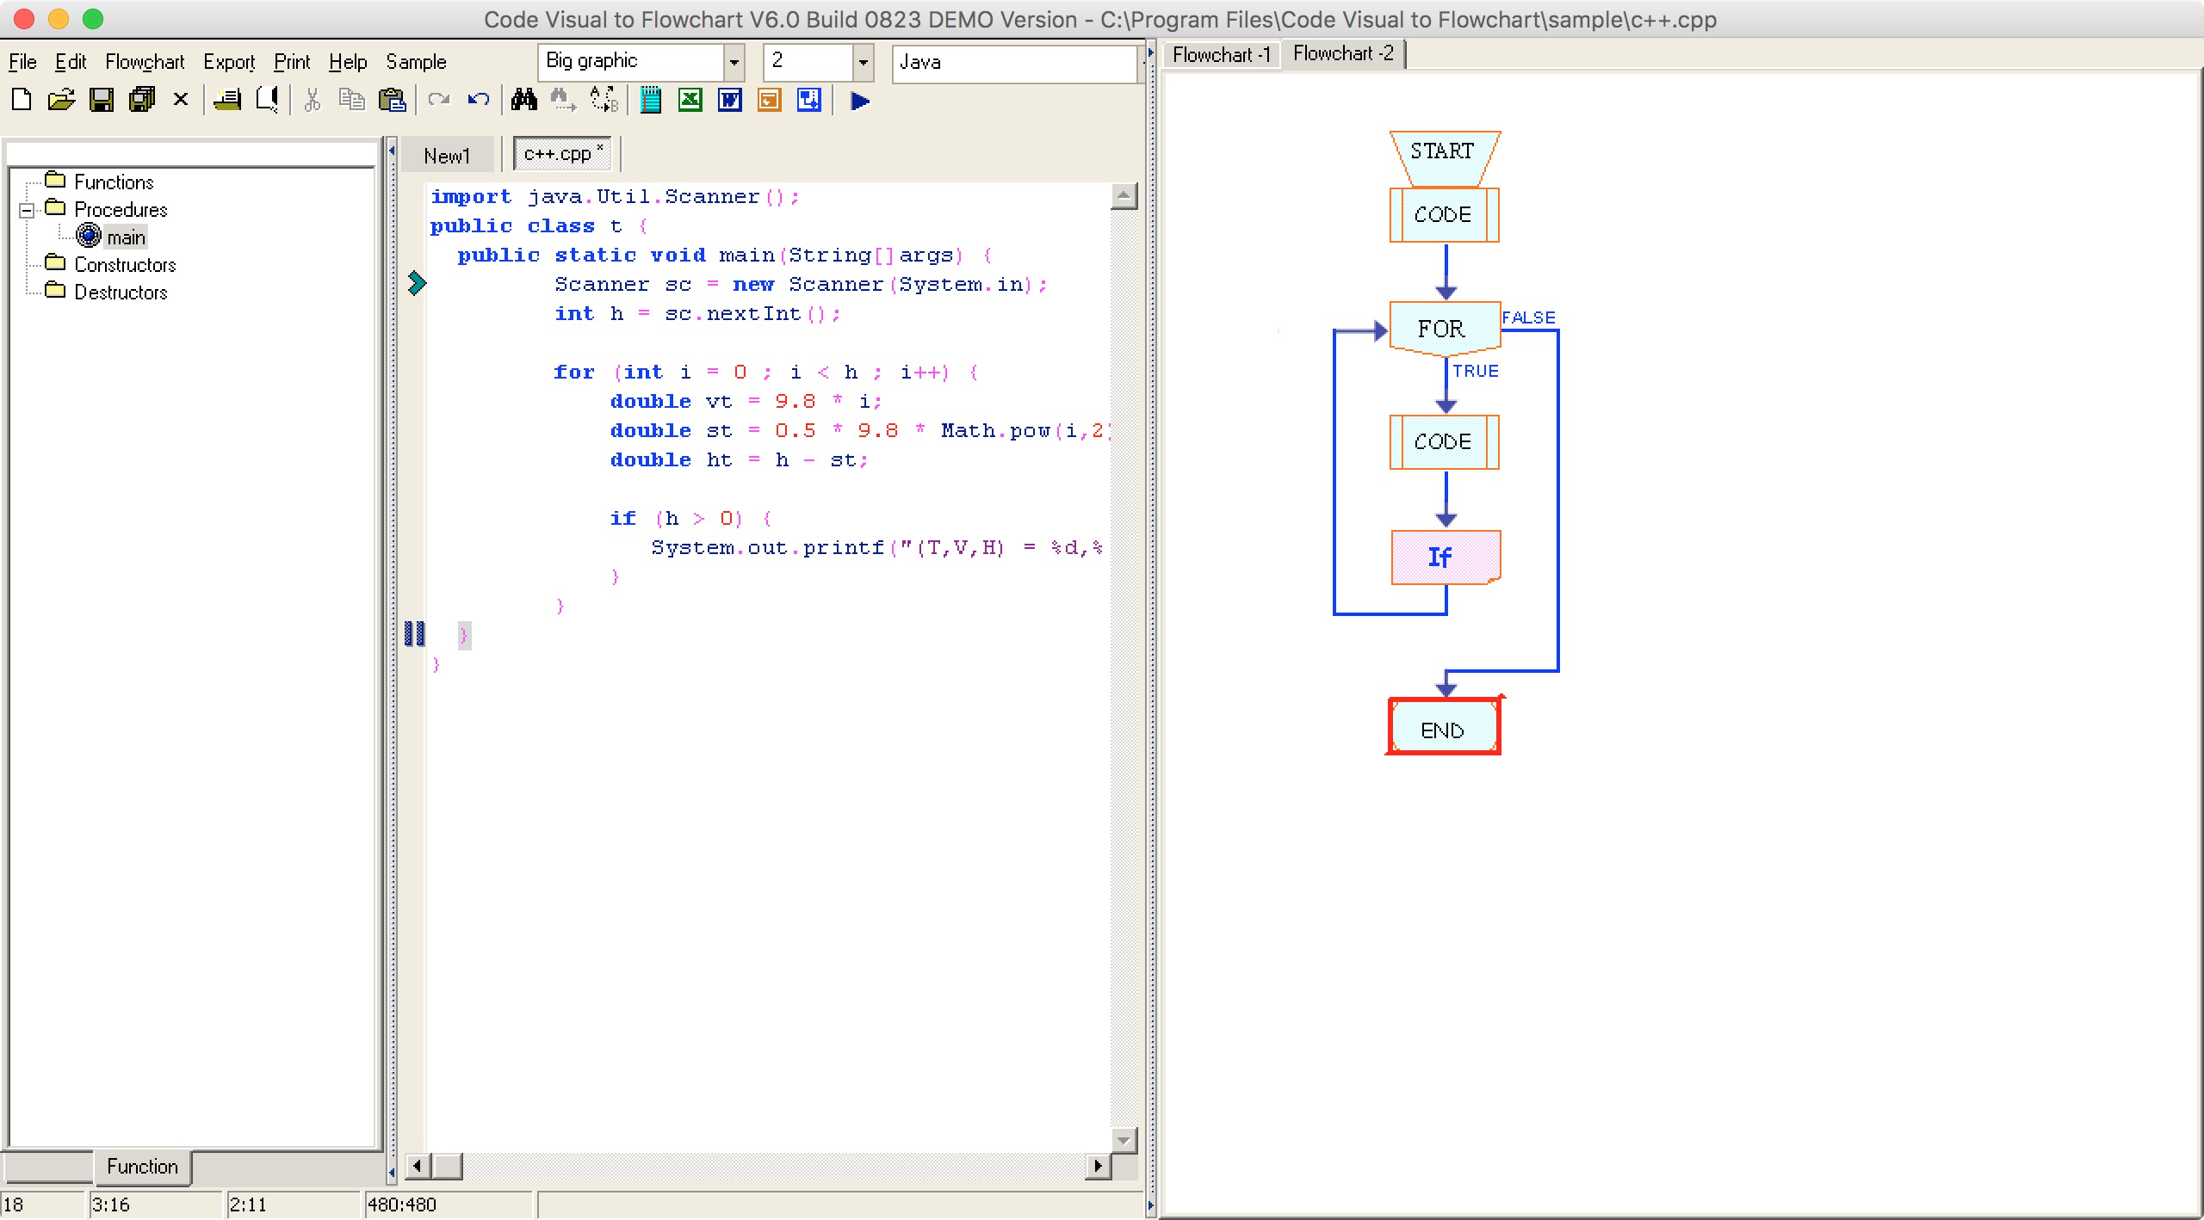The width and height of the screenshot is (2204, 1220).
Task: Click the Cut scissors icon
Action: tap(313, 101)
